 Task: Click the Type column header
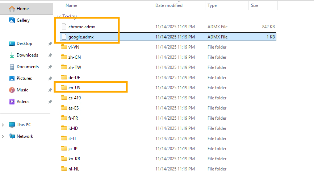pos(212,5)
